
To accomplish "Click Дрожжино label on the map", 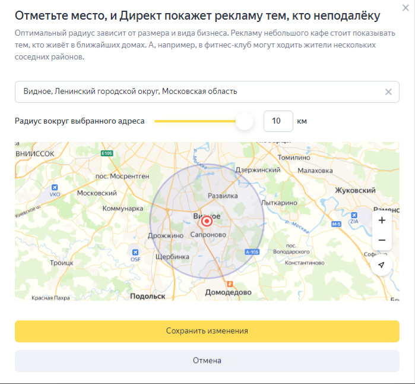I will (x=166, y=235).
